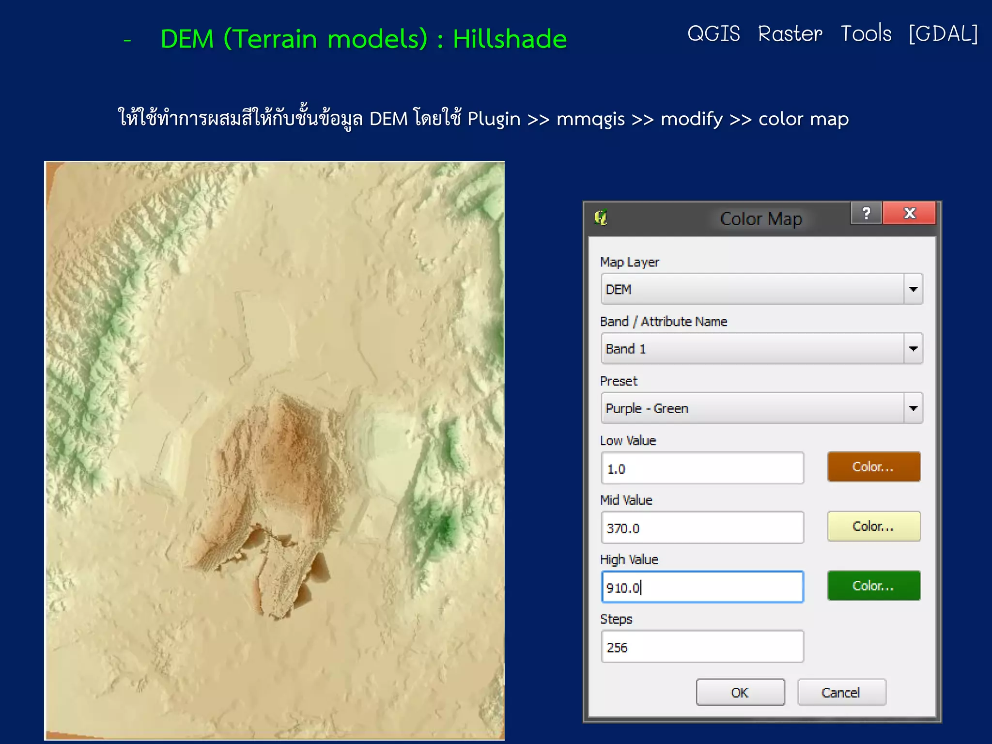
Task: Pick the High Value green color swatch
Action: (x=874, y=586)
